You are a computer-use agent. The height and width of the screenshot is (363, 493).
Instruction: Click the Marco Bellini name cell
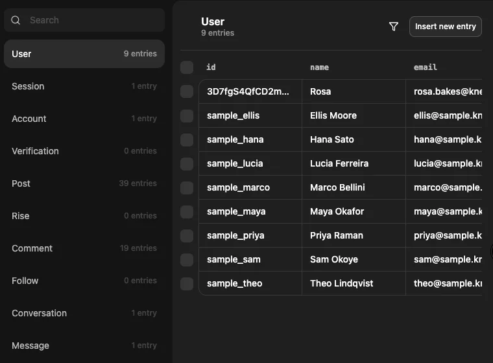click(x=354, y=187)
